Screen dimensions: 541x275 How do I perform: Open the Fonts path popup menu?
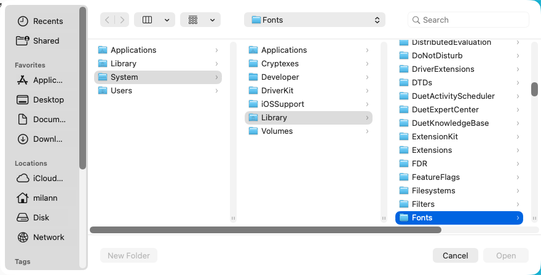[315, 20]
